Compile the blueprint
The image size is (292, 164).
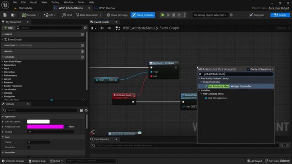[29, 15]
